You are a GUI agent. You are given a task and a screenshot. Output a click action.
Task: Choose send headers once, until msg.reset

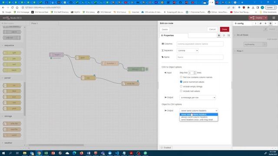[x=199, y=120]
